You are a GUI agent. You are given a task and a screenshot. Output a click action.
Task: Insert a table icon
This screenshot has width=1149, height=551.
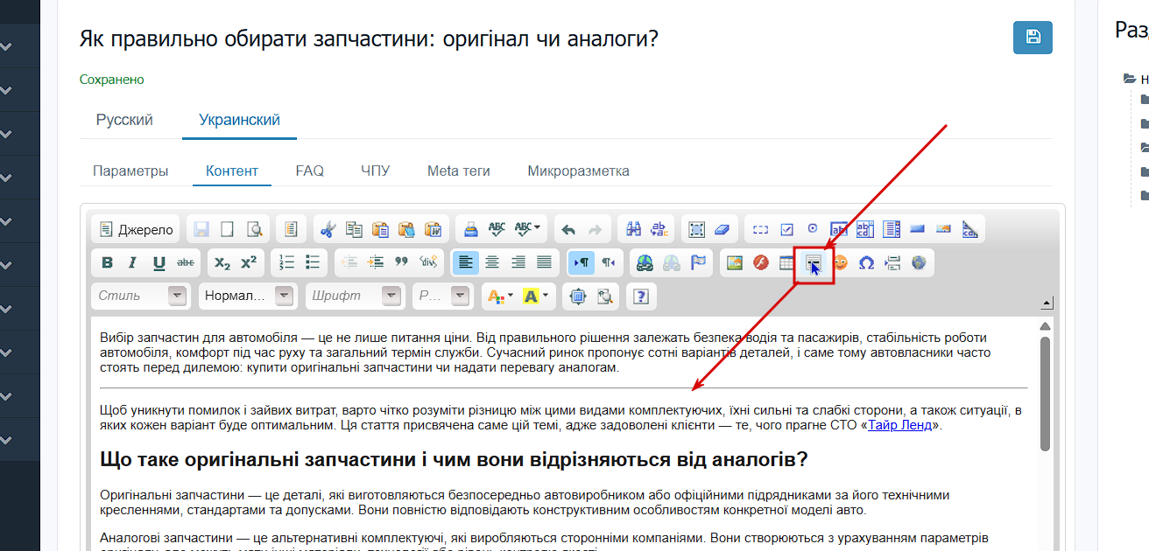(x=787, y=262)
